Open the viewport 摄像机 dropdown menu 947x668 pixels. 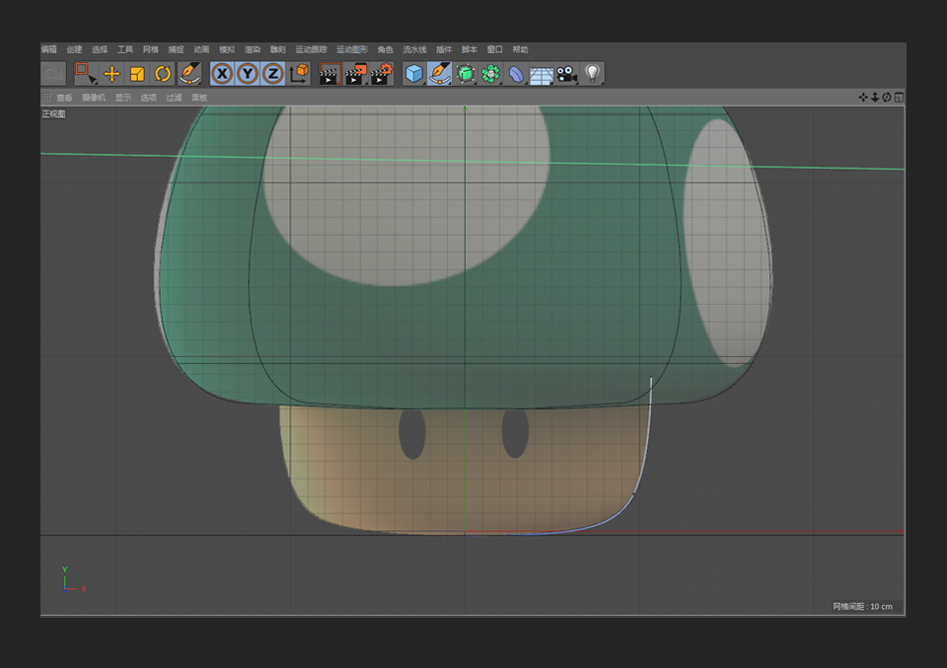[x=93, y=98]
